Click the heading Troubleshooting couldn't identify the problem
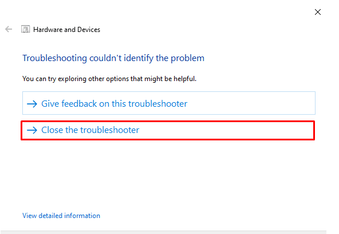Screen dimensions: 339x234 [x=113, y=58]
